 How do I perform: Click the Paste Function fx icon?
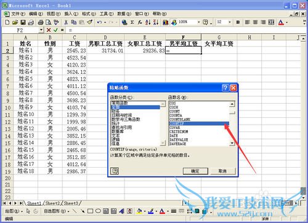(x=140, y=22)
